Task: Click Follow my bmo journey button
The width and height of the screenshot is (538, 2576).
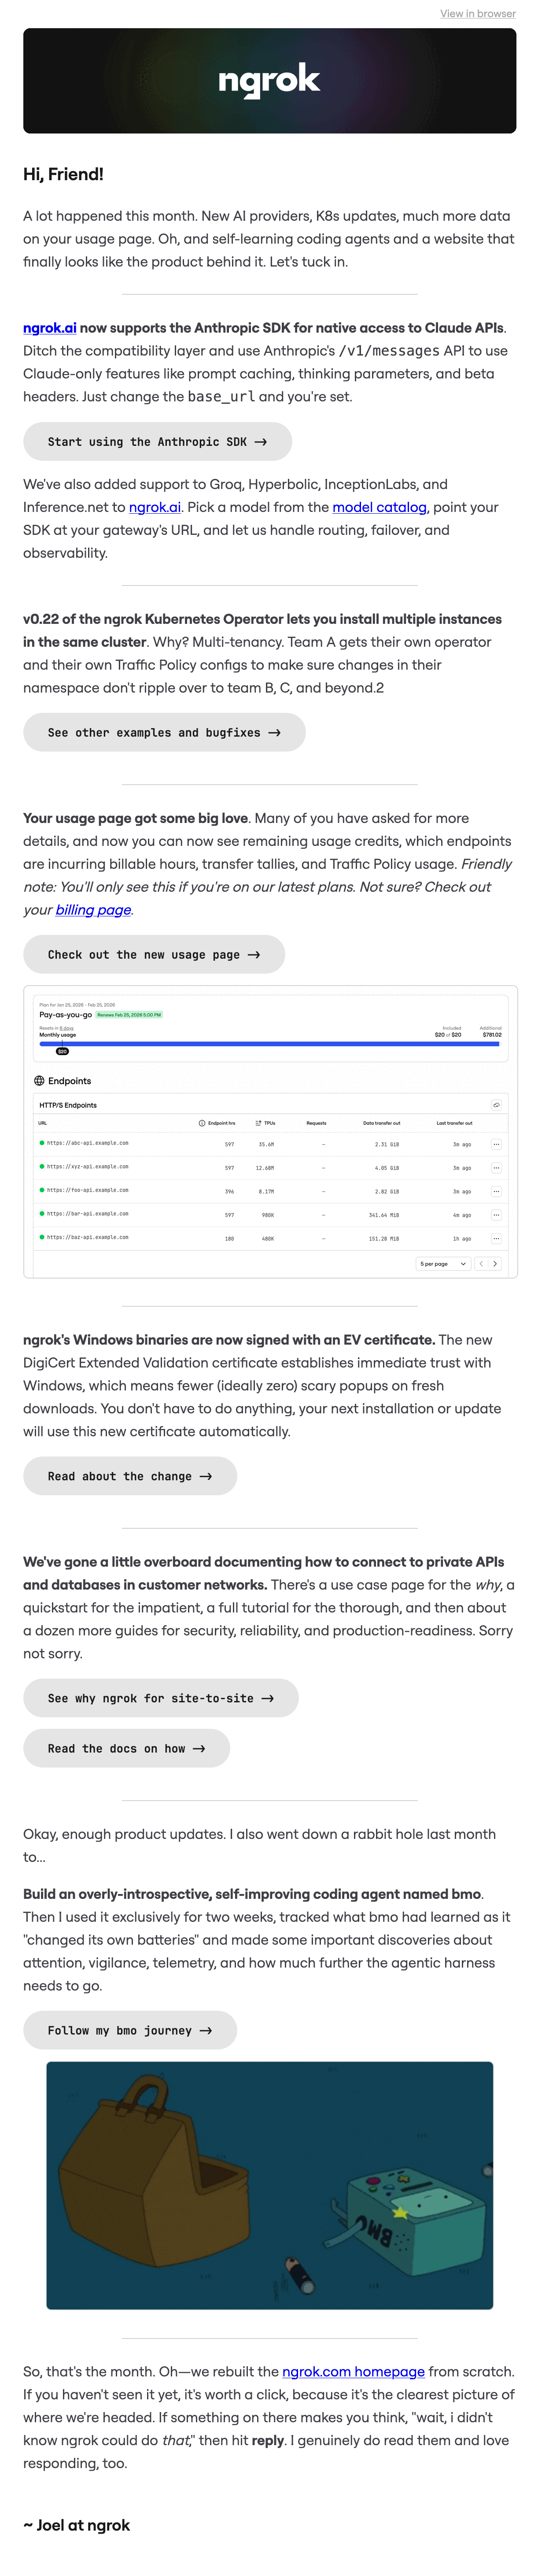Action: 130,2031
